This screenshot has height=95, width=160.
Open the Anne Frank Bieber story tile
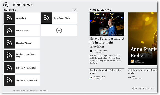(x=143, y=39)
